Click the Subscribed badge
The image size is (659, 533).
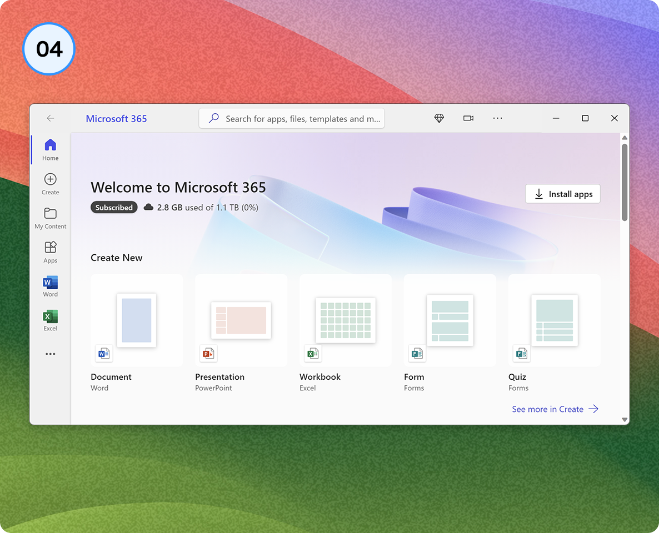pos(114,208)
